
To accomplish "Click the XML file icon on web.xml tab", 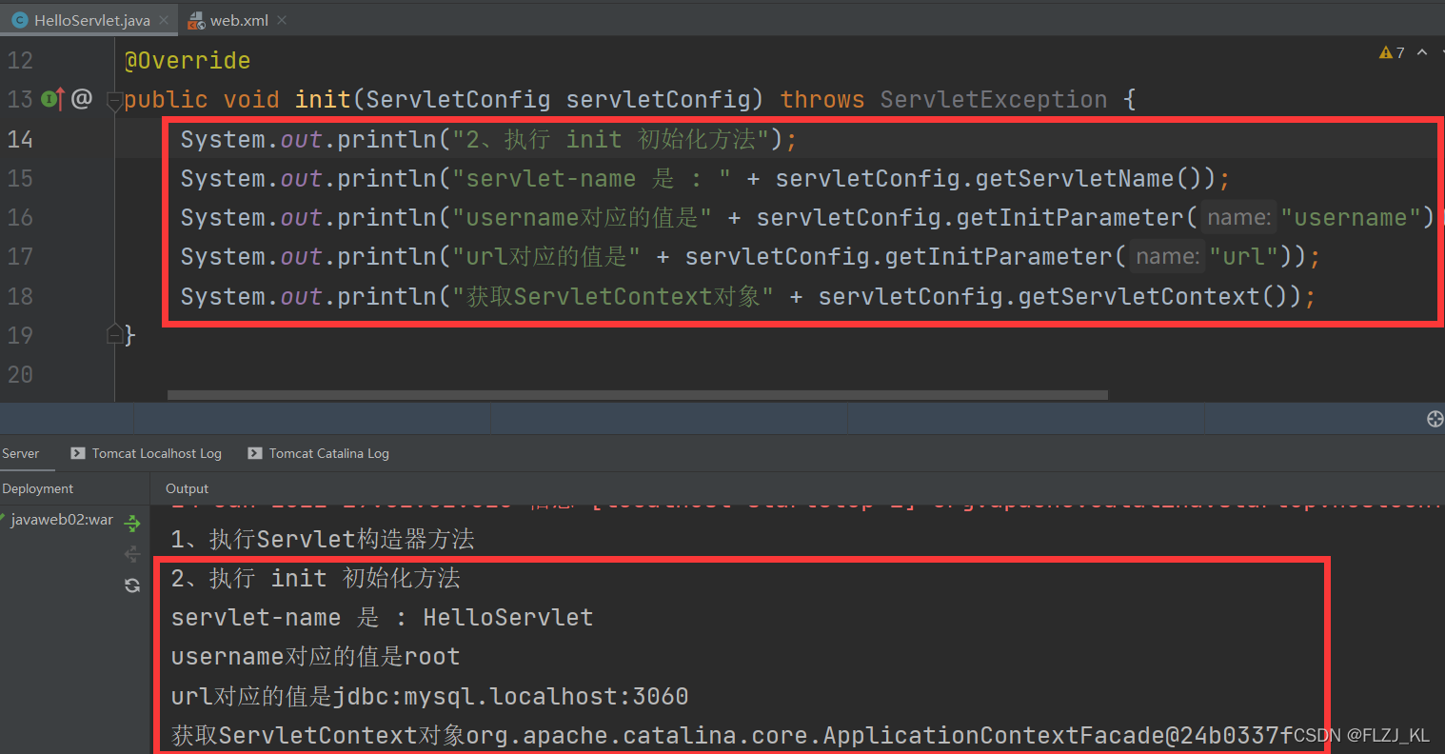I will click(196, 20).
